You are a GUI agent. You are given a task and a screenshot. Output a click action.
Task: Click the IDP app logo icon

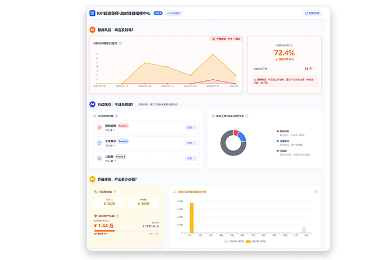(93, 12)
